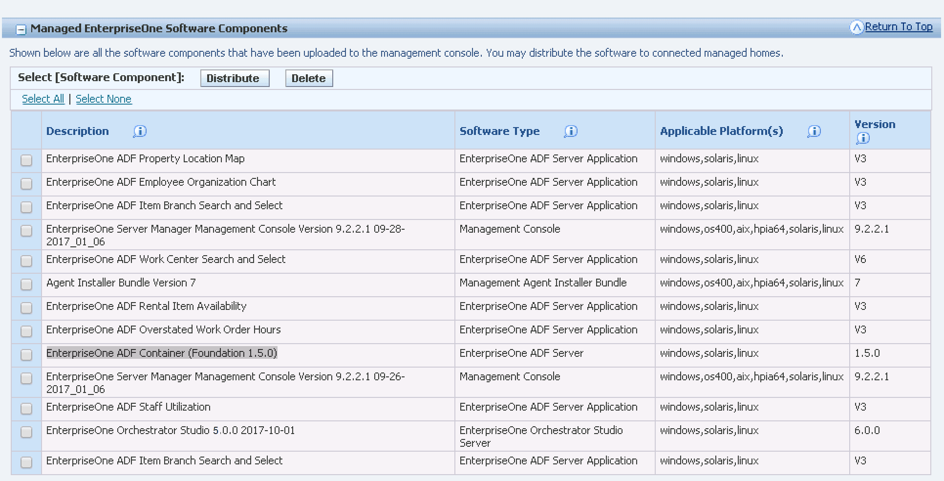Check the ADF Property Location Map row
Image resolution: width=944 pixels, height=481 pixels.
tap(26, 160)
